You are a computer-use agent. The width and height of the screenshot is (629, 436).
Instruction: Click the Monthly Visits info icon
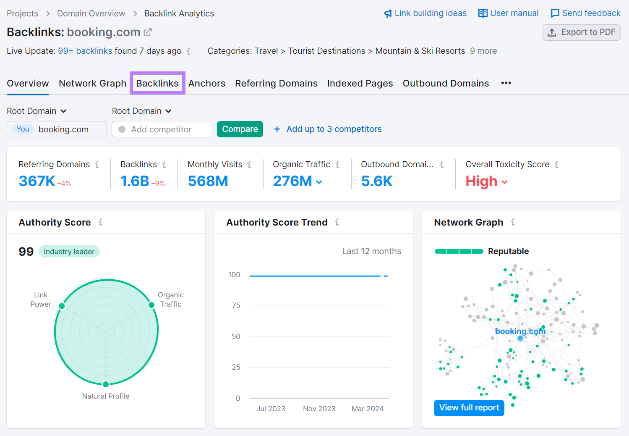[x=250, y=164]
